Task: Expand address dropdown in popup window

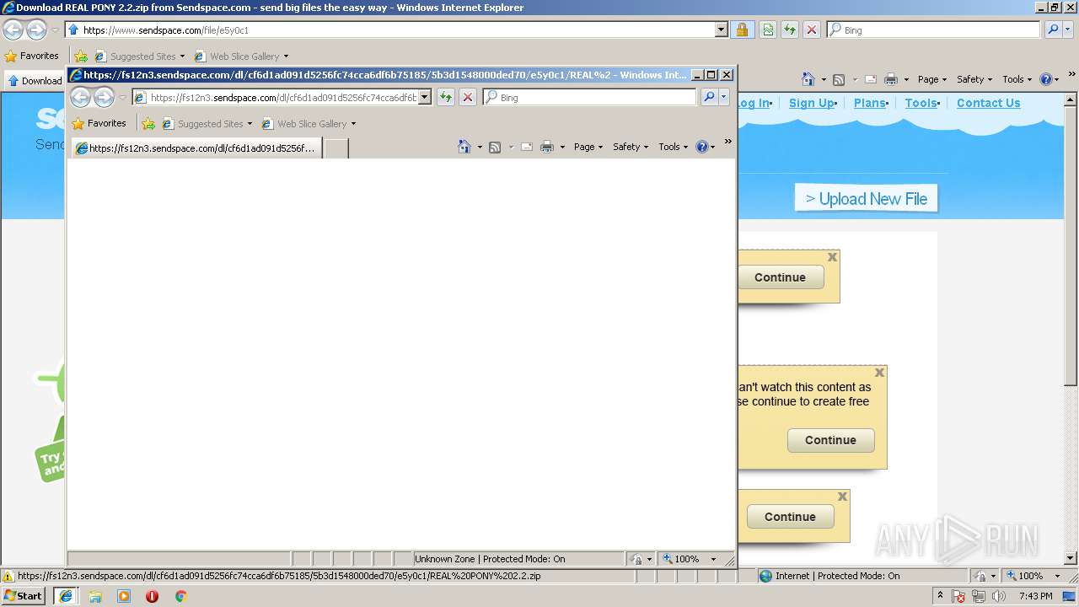Action: (x=425, y=98)
